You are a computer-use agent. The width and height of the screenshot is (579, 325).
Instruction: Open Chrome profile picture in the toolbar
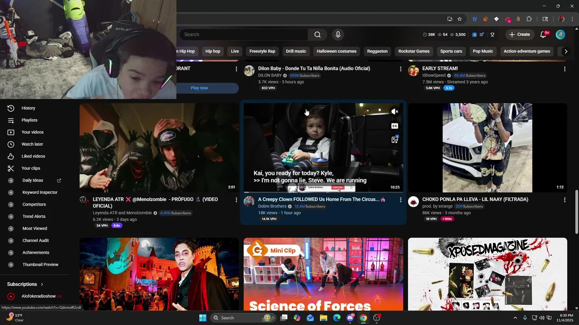pos(561,19)
